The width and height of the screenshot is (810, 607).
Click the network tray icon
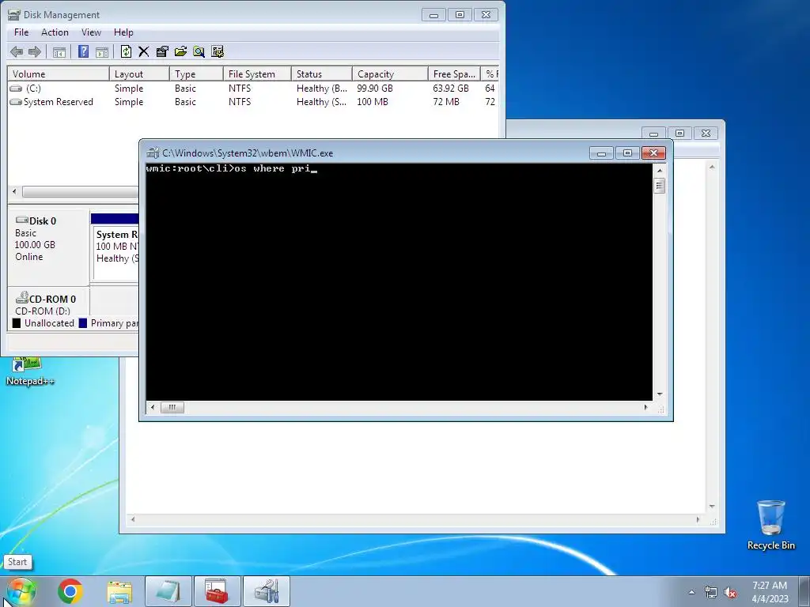[711, 593]
